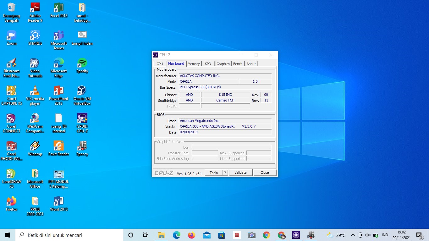The image size is (429, 241).
Task: Open Video Tutorials desktop shortcut
Action: [x=35, y=68]
